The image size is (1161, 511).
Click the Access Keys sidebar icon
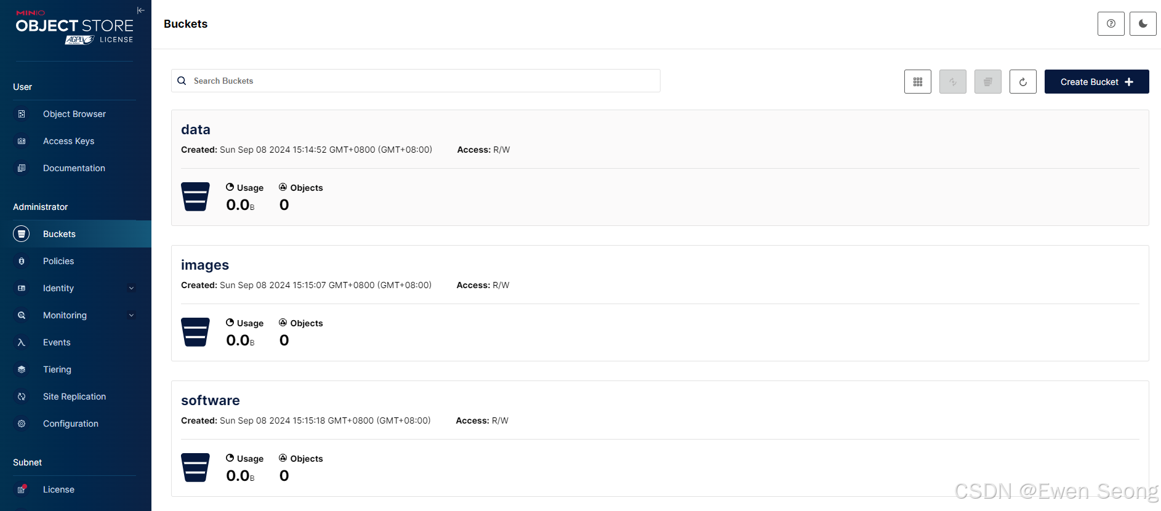coord(22,141)
